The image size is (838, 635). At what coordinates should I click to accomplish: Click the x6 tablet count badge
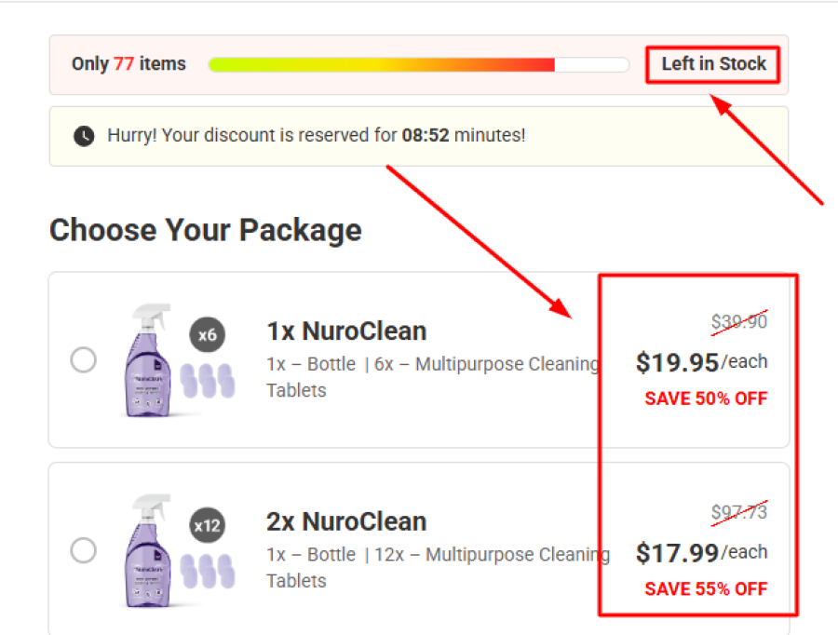coord(208,335)
